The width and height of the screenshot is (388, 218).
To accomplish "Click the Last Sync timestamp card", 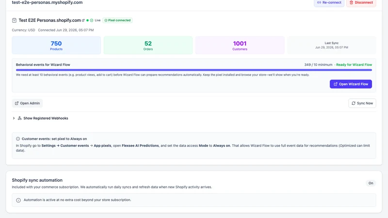I will 332,45.
